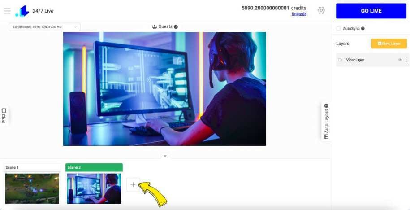Select the Scene 1 tab

(32, 167)
